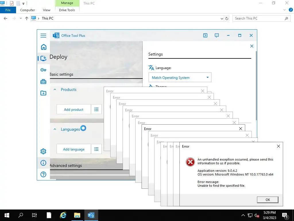Go back in File Explorer
The width and height of the screenshot is (294, 221).
click(5, 18)
